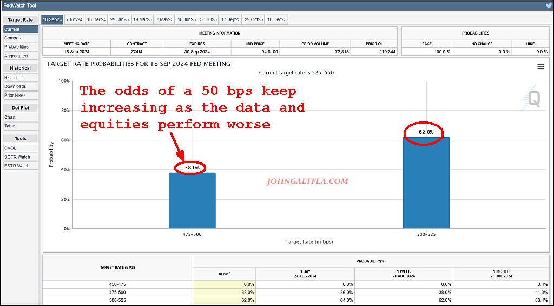Open the Dot Plot Chart item

(10, 117)
